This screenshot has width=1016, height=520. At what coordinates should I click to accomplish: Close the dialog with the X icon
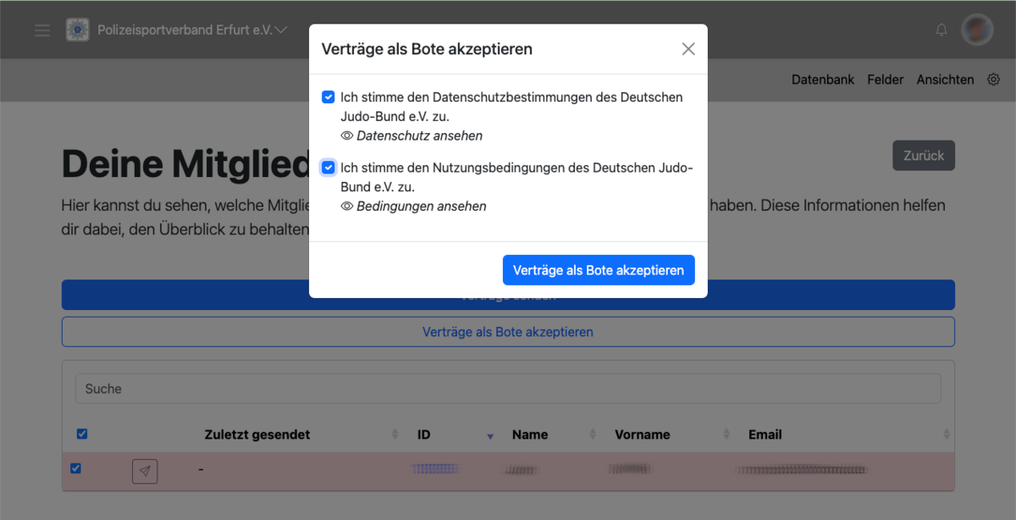[688, 49]
